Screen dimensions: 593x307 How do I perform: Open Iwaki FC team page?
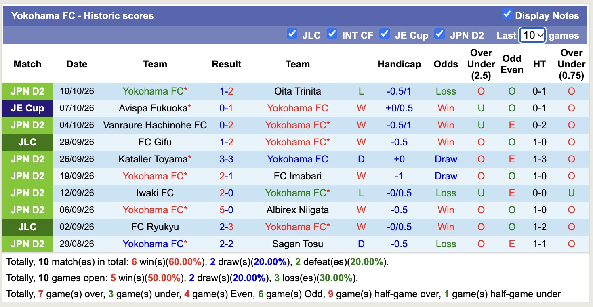[x=155, y=193]
